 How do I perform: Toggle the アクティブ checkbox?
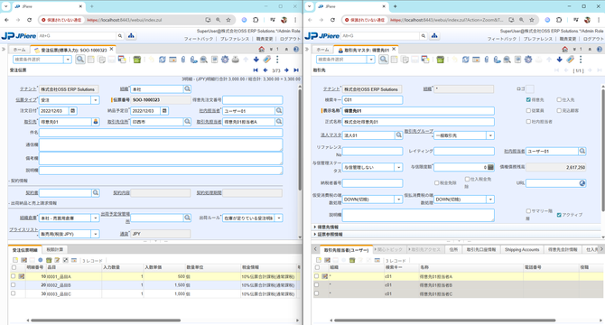click(559, 215)
